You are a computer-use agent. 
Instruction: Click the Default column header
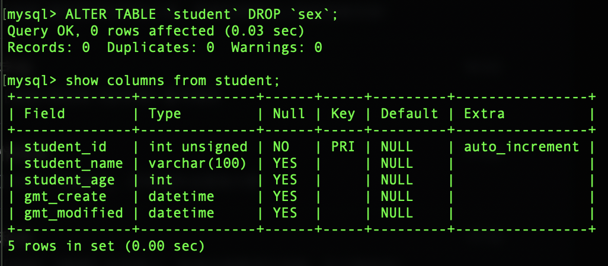[x=409, y=113]
